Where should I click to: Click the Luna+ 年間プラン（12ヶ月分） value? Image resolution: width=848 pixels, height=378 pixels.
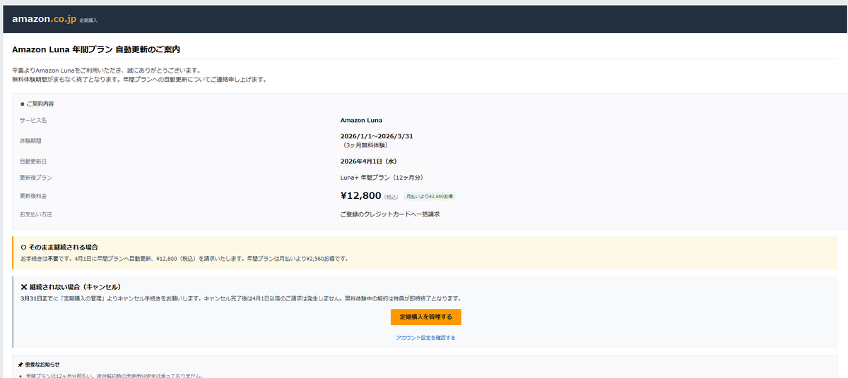(382, 178)
